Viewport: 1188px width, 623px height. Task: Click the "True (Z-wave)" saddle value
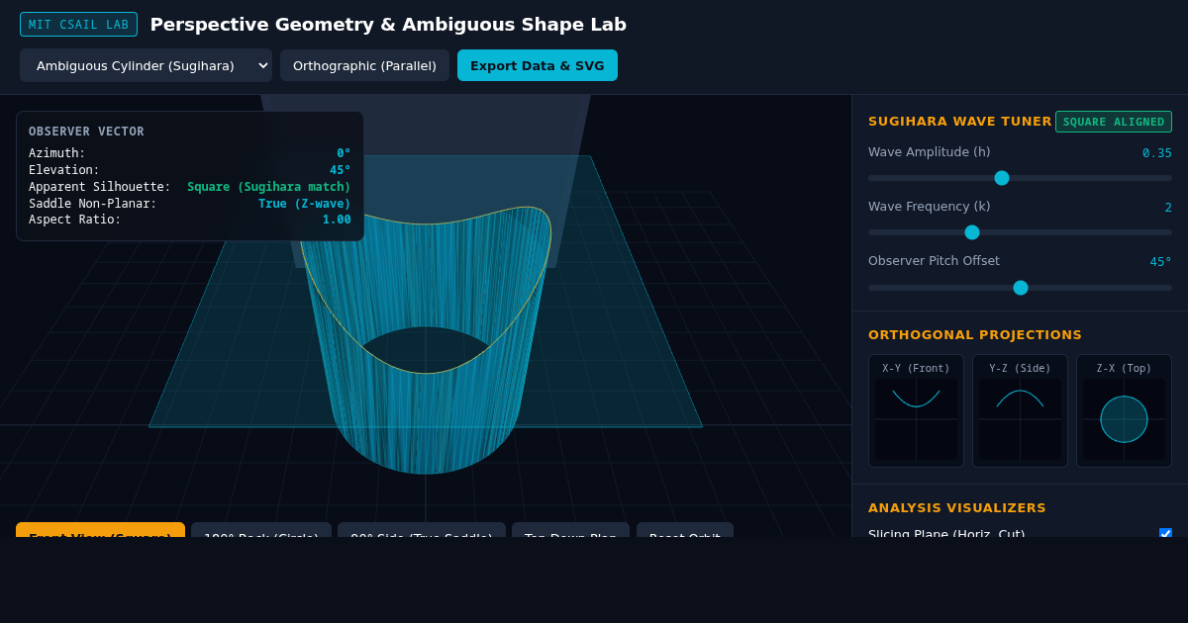[x=305, y=204]
